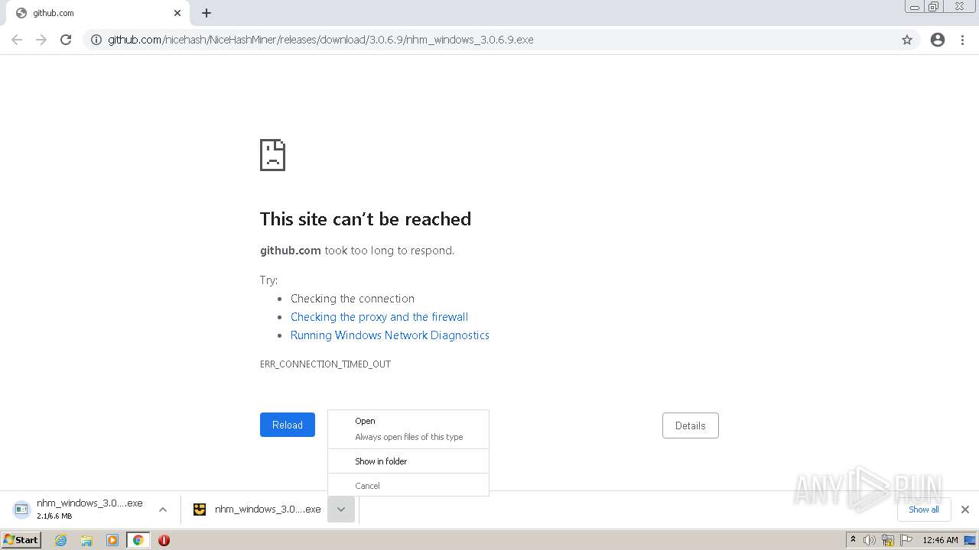Close the downloads bar
Screen dimensions: 979x550
point(965,510)
